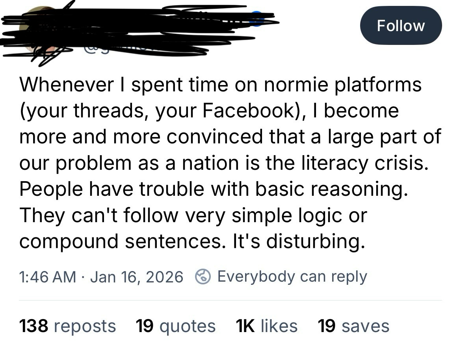This screenshot has width=461, height=349.
Task: Open the 138 reposts list
Action: pos(67,326)
